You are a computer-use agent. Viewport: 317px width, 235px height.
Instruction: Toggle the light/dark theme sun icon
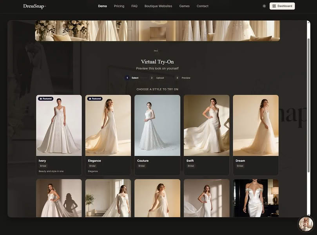click(x=264, y=6)
